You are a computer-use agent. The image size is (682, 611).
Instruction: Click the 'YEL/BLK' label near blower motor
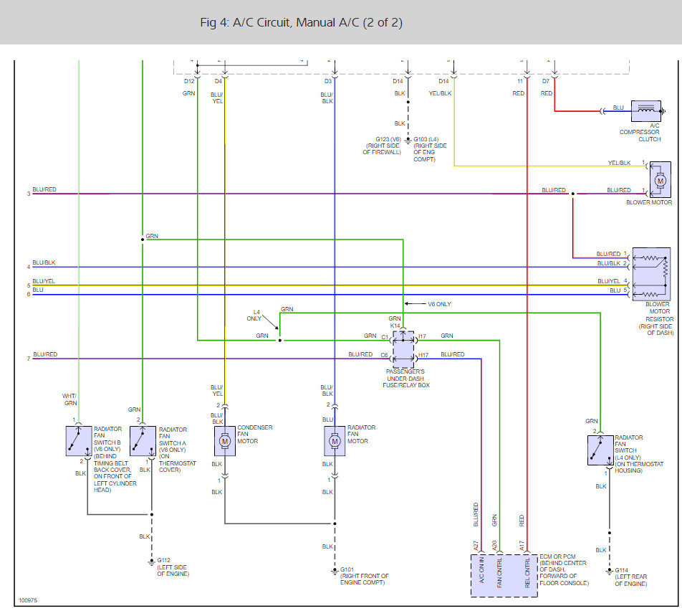(x=619, y=163)
